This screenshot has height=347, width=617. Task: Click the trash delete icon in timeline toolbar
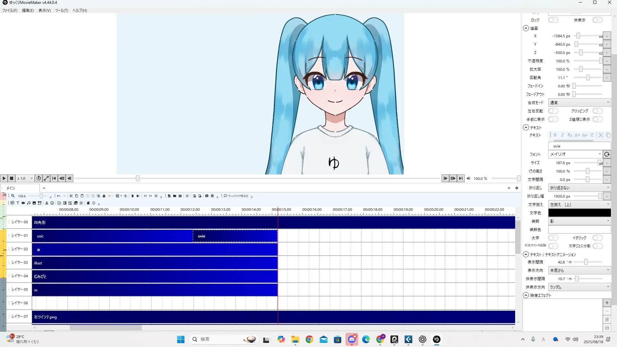132,196
